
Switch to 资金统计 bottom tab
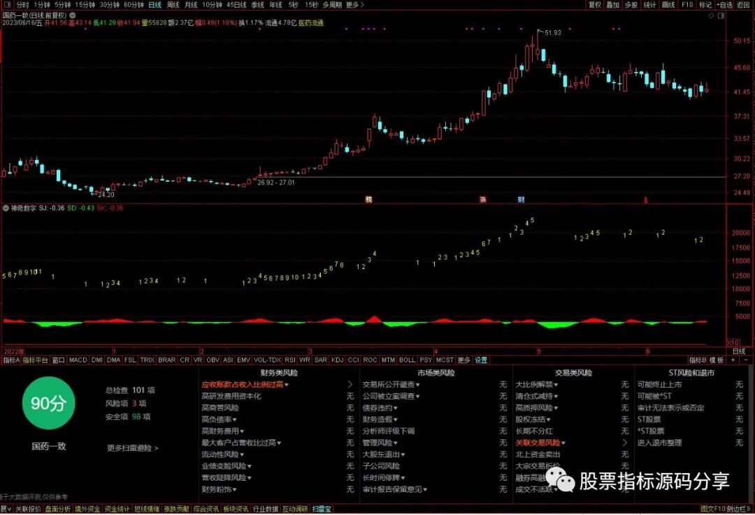[x=117, y=509]
